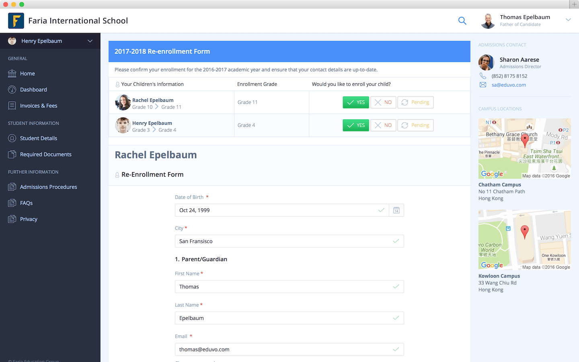This screenshot has width=579, height=362.
Task: Open the Privacy link
Action: [29, 219]
